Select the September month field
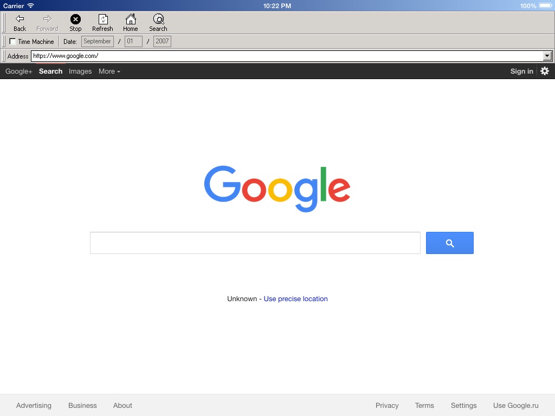The width and height of the screenshot is (555, 416). 98,41
